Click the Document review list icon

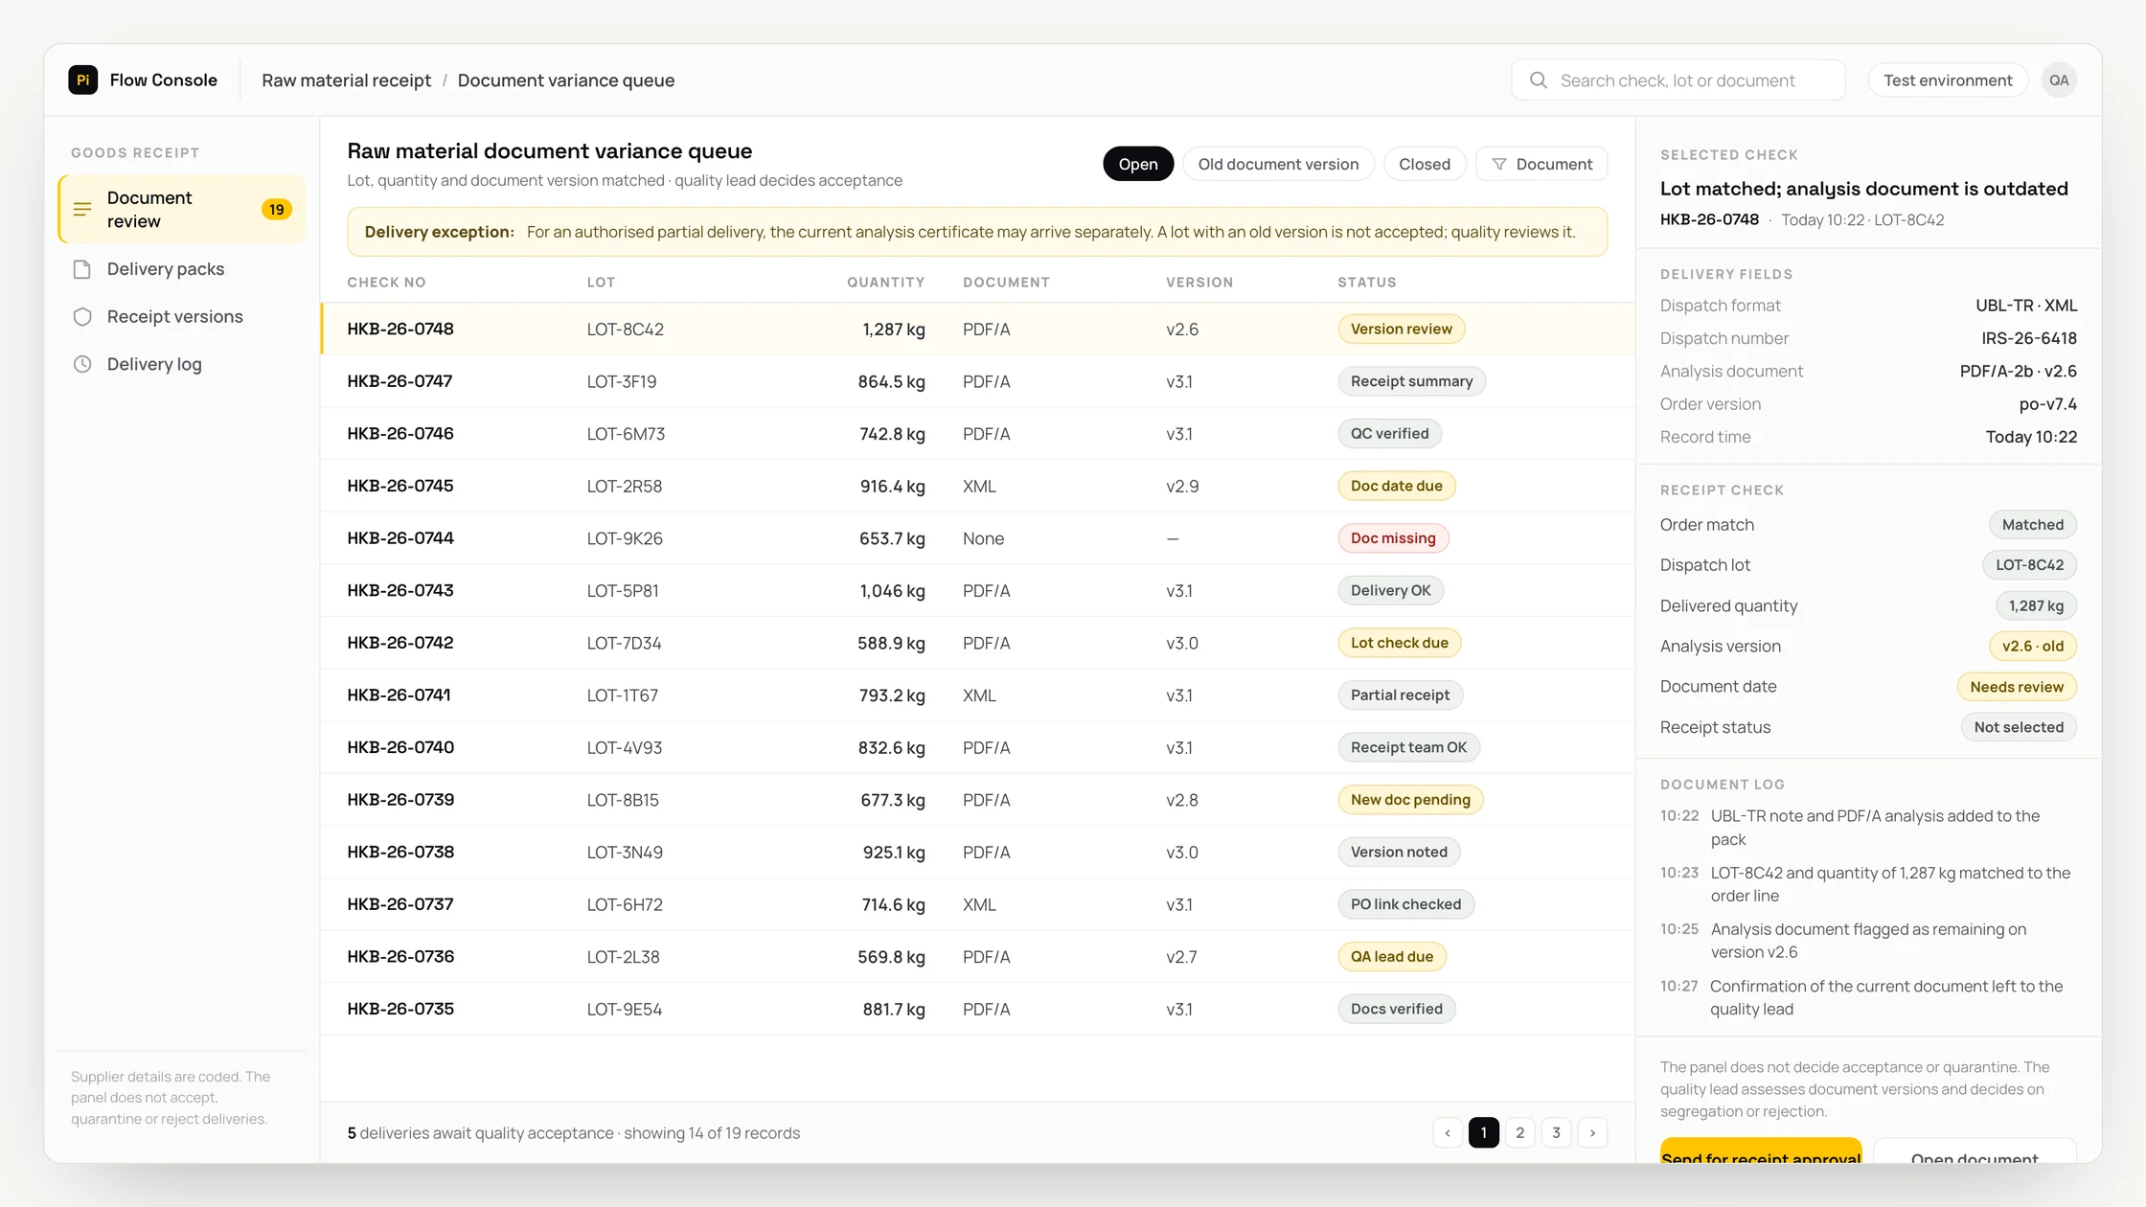(x=82, y=209)
